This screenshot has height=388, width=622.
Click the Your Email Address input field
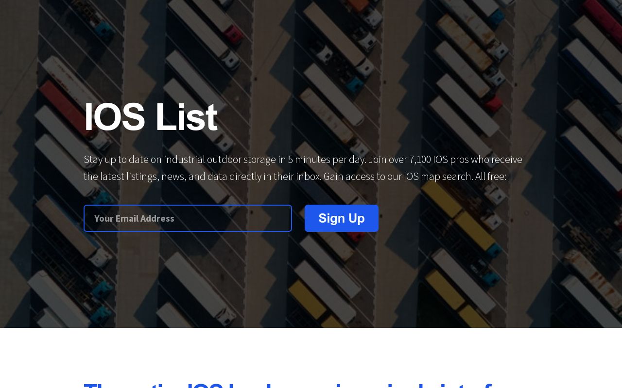coord(187,218)
